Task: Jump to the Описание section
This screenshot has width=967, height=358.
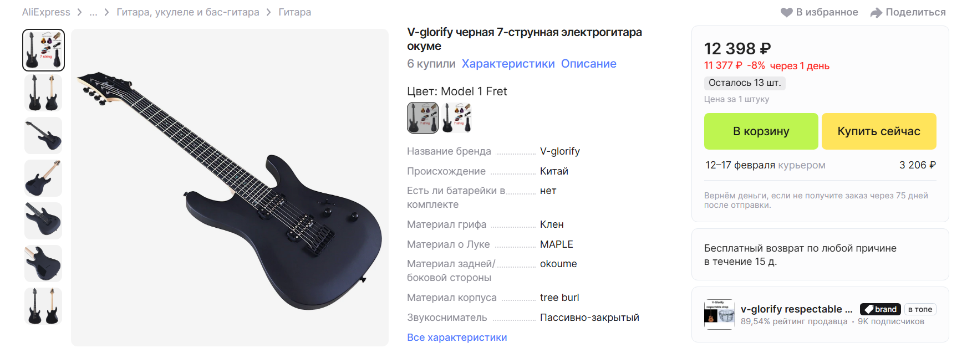Action: [x=588, y=64]
